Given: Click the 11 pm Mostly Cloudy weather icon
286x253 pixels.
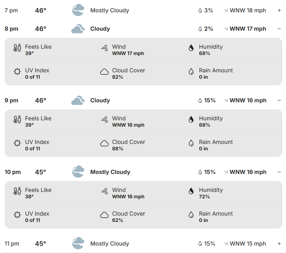Looking at the screenshot, I should tap(78, 243).
